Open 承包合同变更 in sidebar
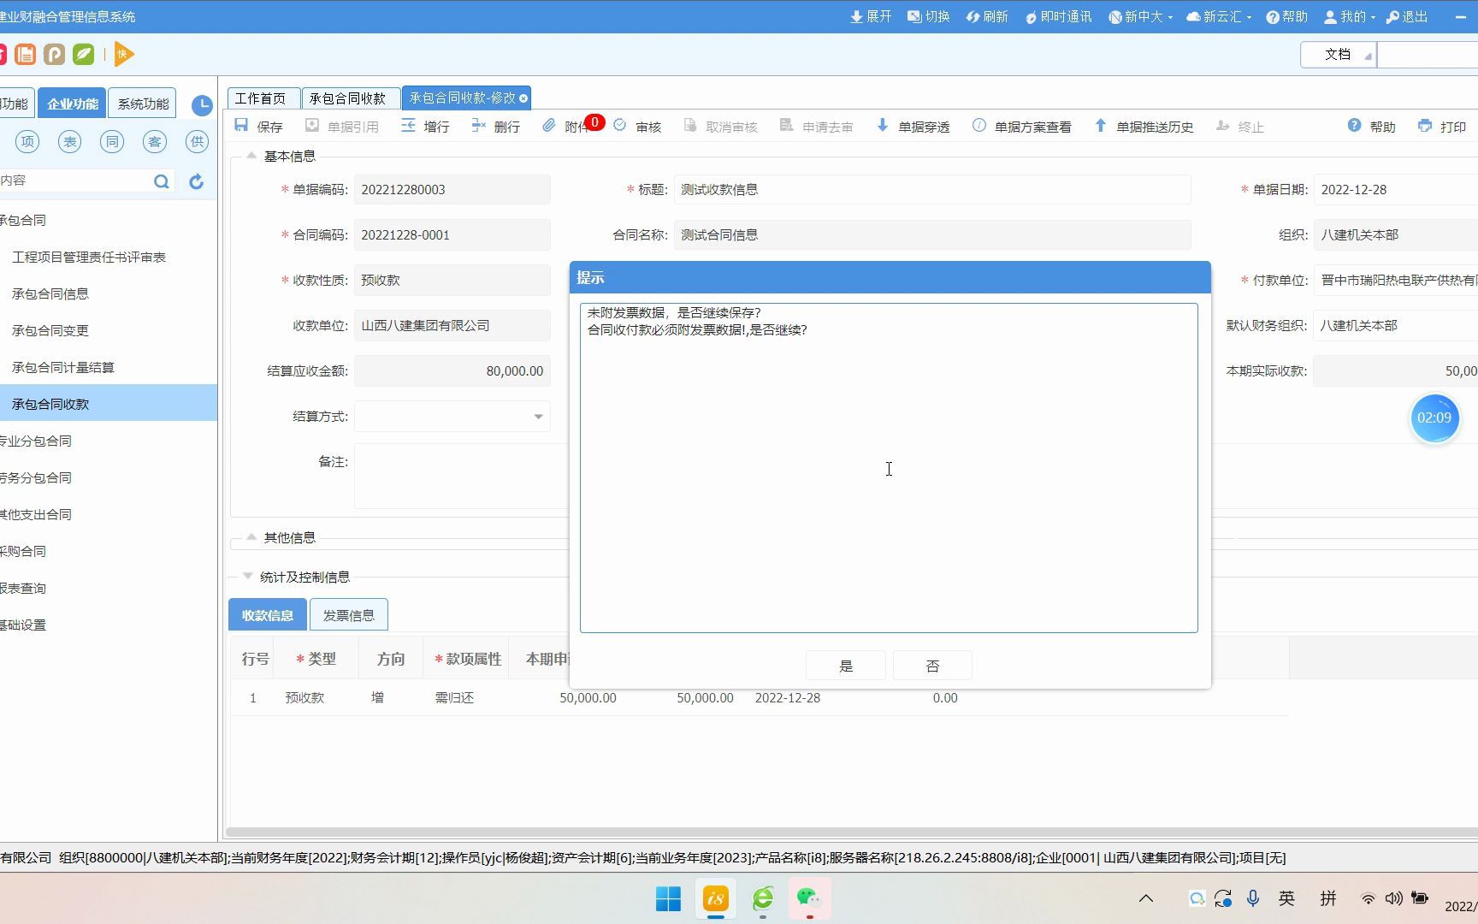 click(x=50, y=330)
